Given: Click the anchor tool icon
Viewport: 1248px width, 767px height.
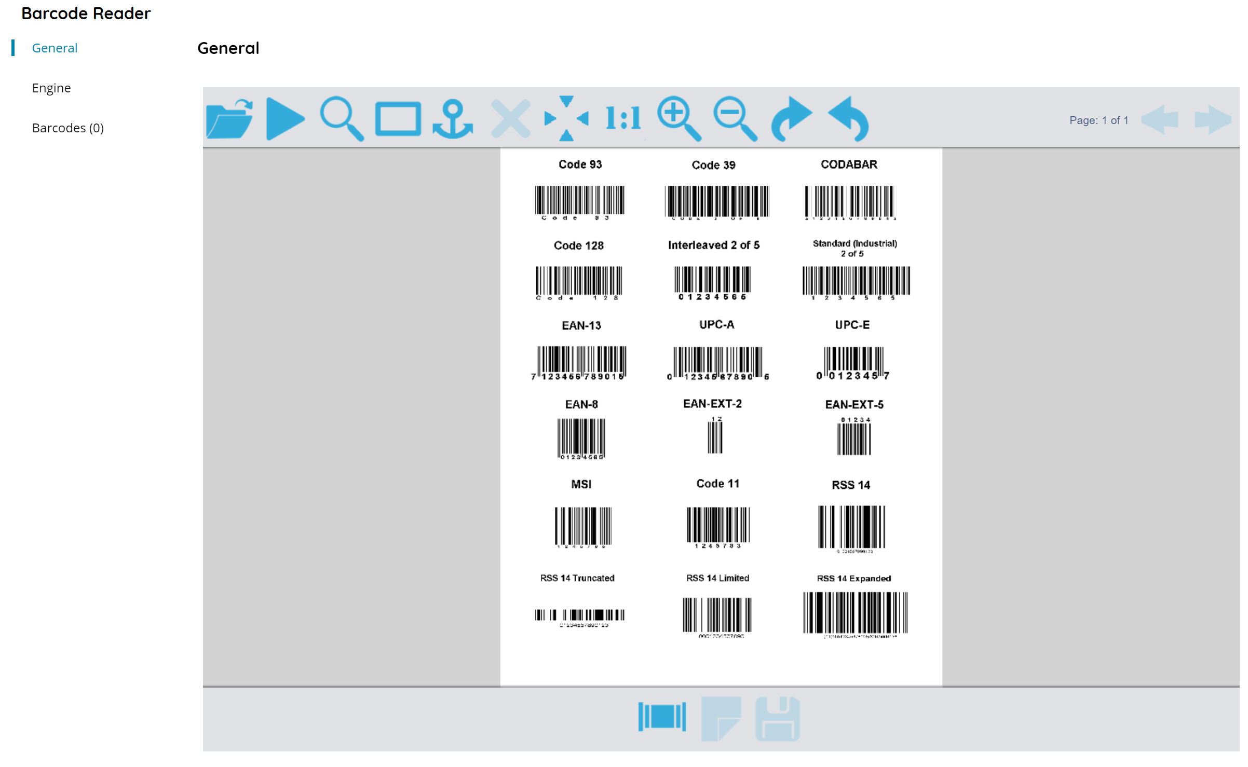Looking at the screenshot, I should pos(453,119).
